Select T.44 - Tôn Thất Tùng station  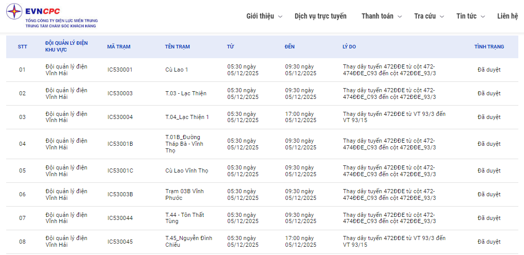(185, 218)
